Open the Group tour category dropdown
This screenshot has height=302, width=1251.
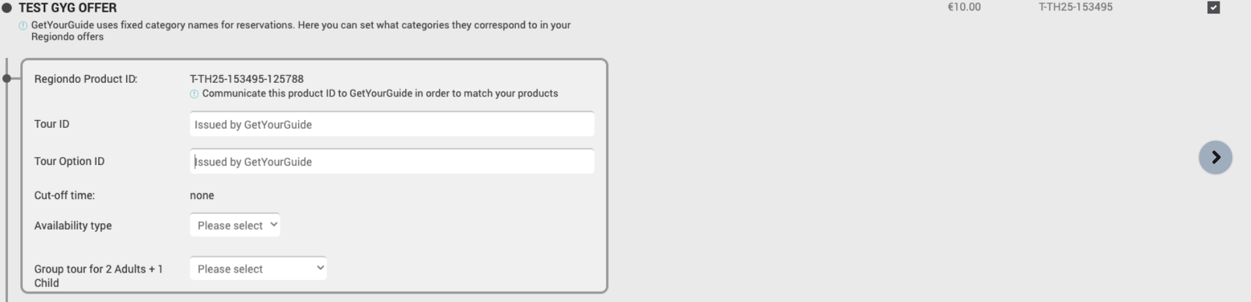coord(258,269)
